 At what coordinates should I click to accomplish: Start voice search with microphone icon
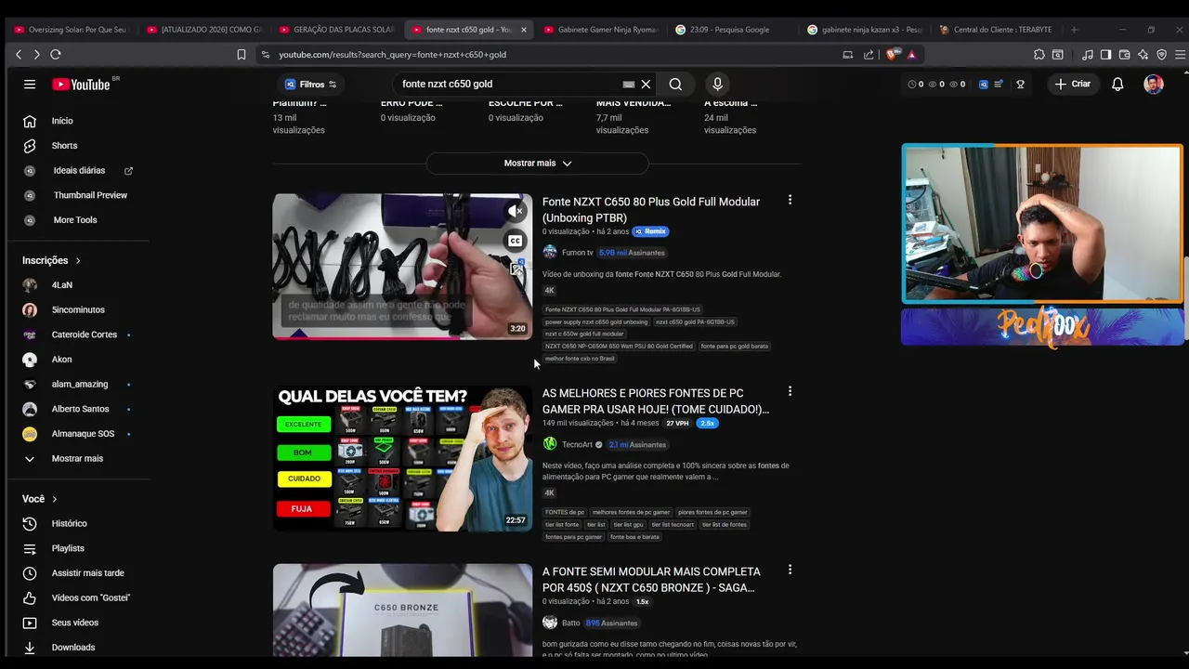click(717, 84)
